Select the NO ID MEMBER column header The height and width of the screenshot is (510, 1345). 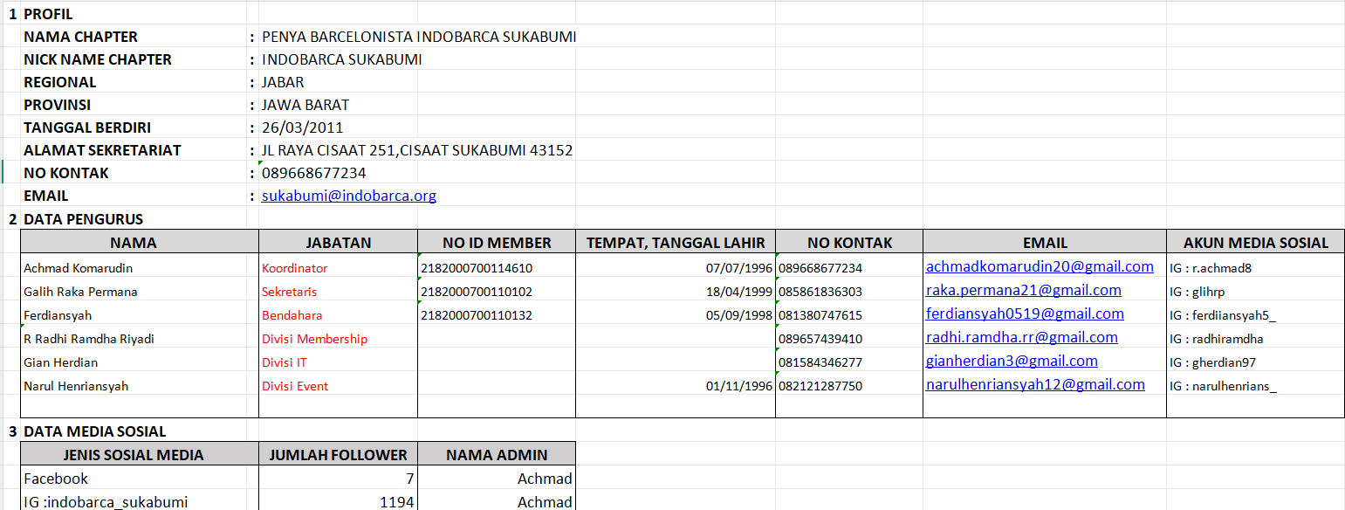(497, 243)
